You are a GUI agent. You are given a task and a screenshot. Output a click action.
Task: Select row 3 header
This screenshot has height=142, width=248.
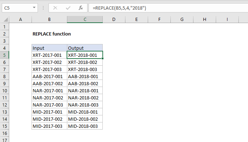coord(4,41)
